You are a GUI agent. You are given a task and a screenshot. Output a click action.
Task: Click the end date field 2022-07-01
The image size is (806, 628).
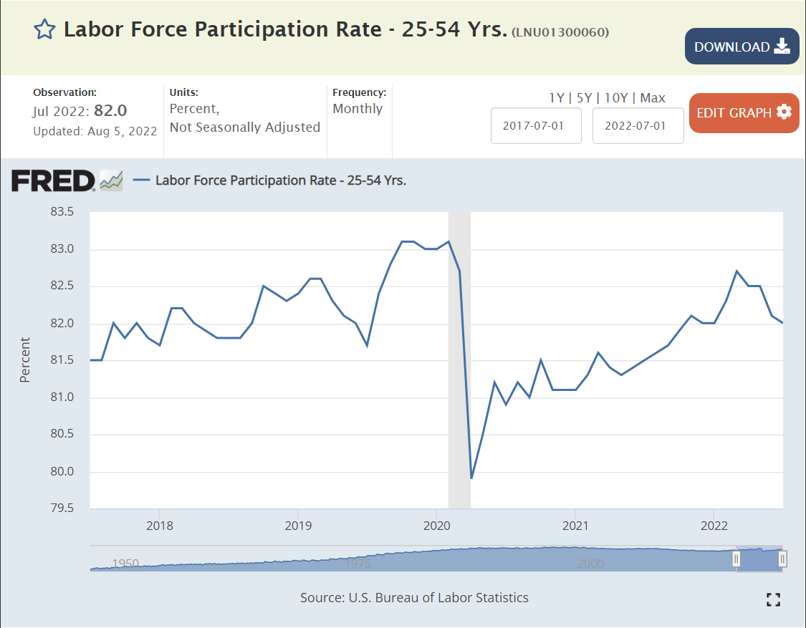click(x=638, y=125)
